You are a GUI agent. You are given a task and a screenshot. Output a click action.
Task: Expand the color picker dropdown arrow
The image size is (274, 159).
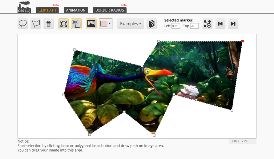[110, 23]
